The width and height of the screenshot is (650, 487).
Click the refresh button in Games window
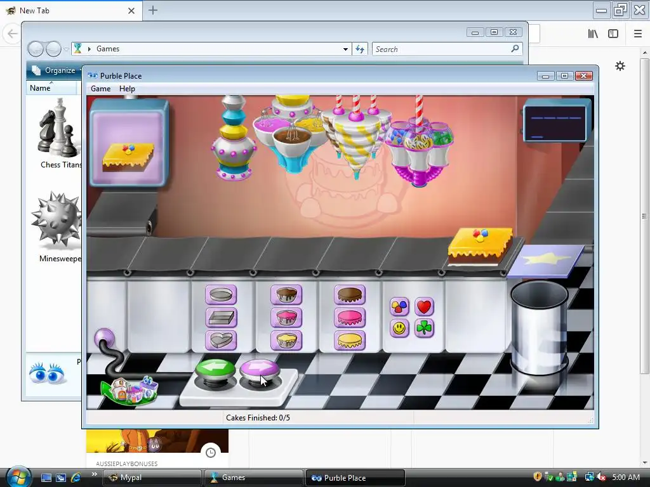point(360,49)
